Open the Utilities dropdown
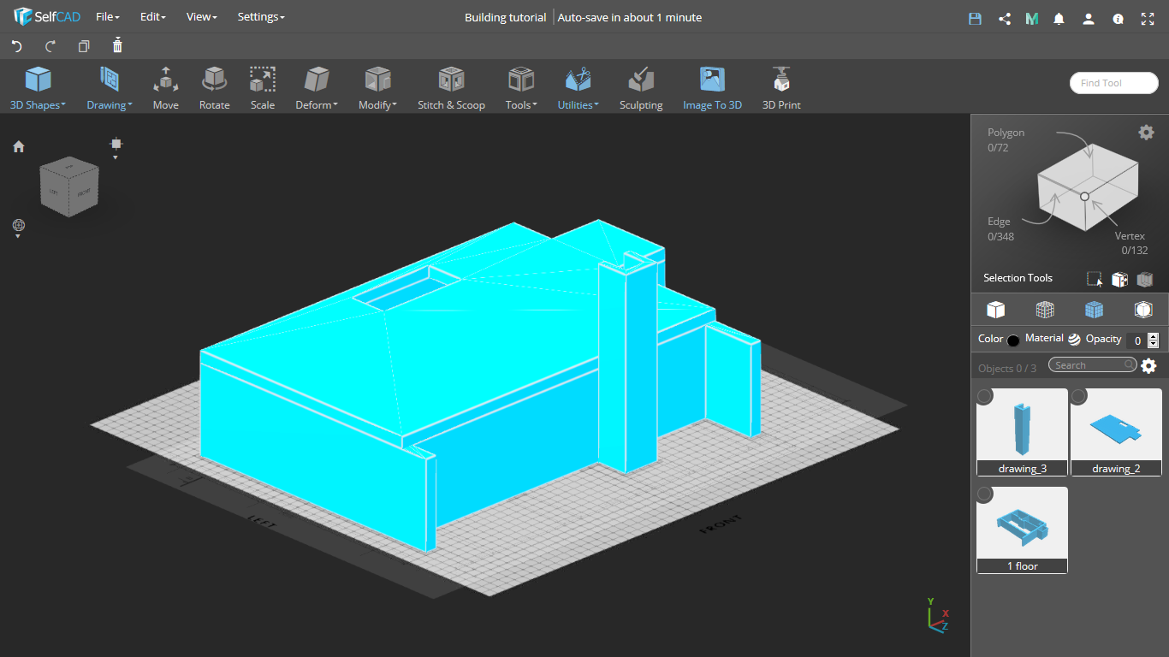This screenshot has width=1169, height=657. (579, 89)
